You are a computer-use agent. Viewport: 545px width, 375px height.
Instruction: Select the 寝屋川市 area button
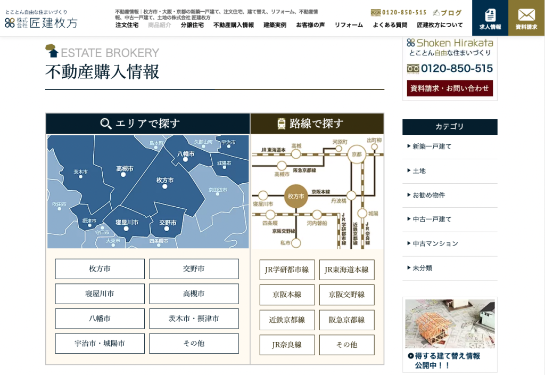click(100, 294)
